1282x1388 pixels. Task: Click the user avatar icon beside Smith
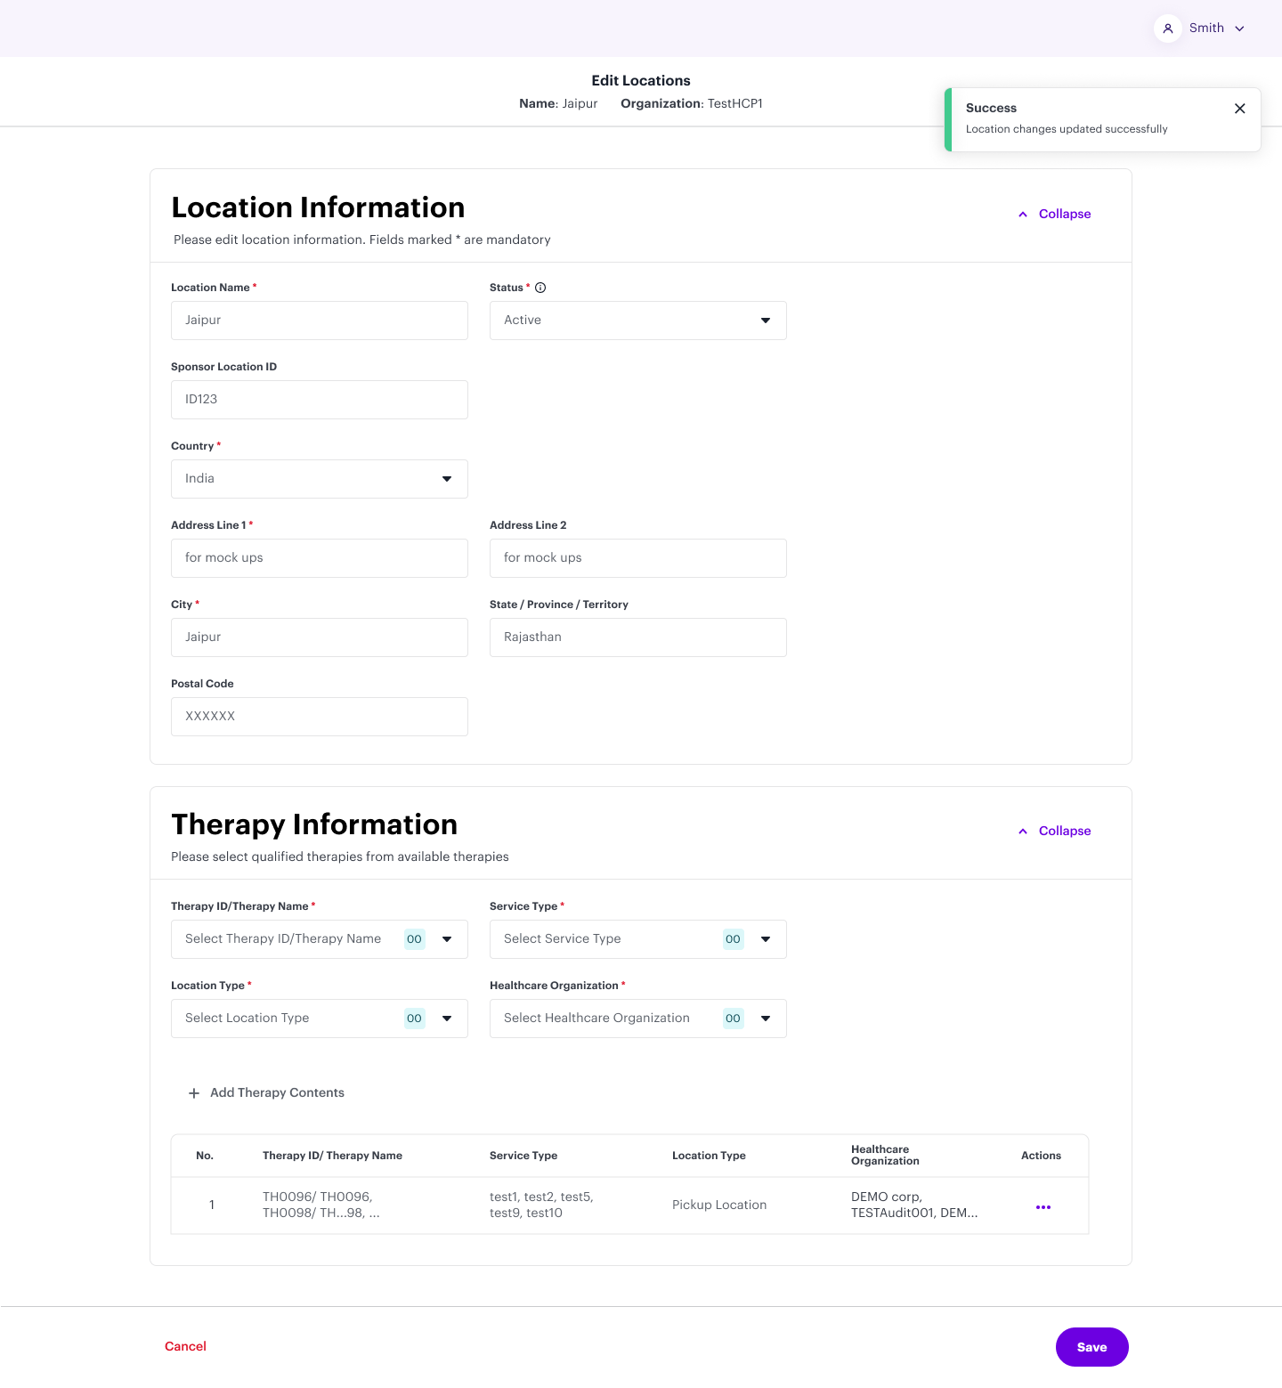coord(1168,28)
